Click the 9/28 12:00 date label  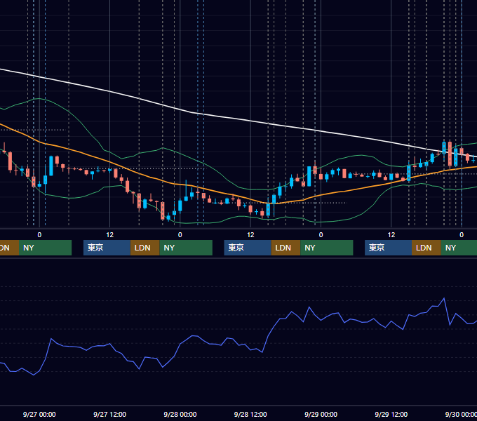click(x=250, y=414)
